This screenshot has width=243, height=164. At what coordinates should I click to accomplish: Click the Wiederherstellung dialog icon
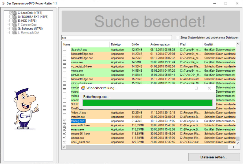click(83, 88)
